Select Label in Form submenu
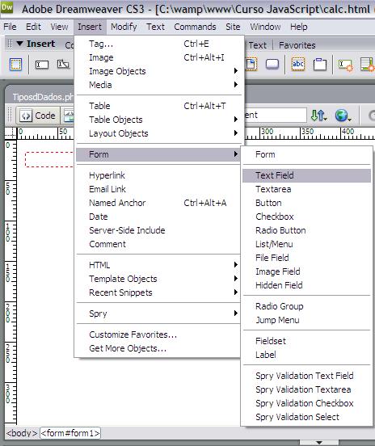Image resolution: width=375 pixels, height=446 pixels. 307,355
